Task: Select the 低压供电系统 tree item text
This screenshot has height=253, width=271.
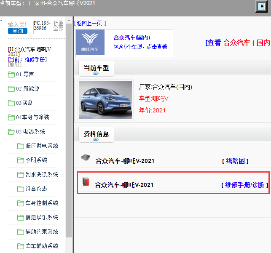Action: pyautogui.click(x=42, y=146)
